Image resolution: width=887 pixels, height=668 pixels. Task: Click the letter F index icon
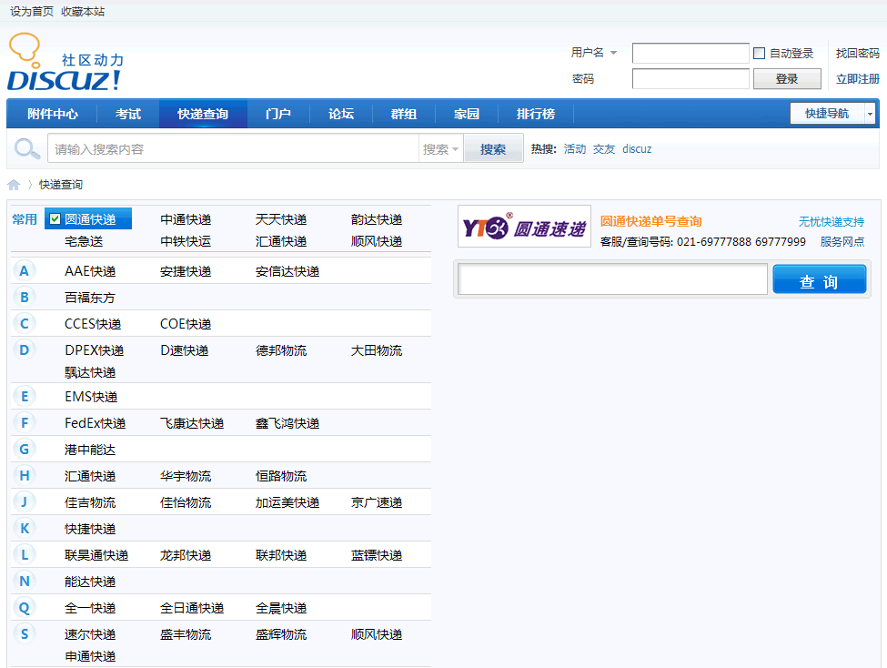(24, 422)
